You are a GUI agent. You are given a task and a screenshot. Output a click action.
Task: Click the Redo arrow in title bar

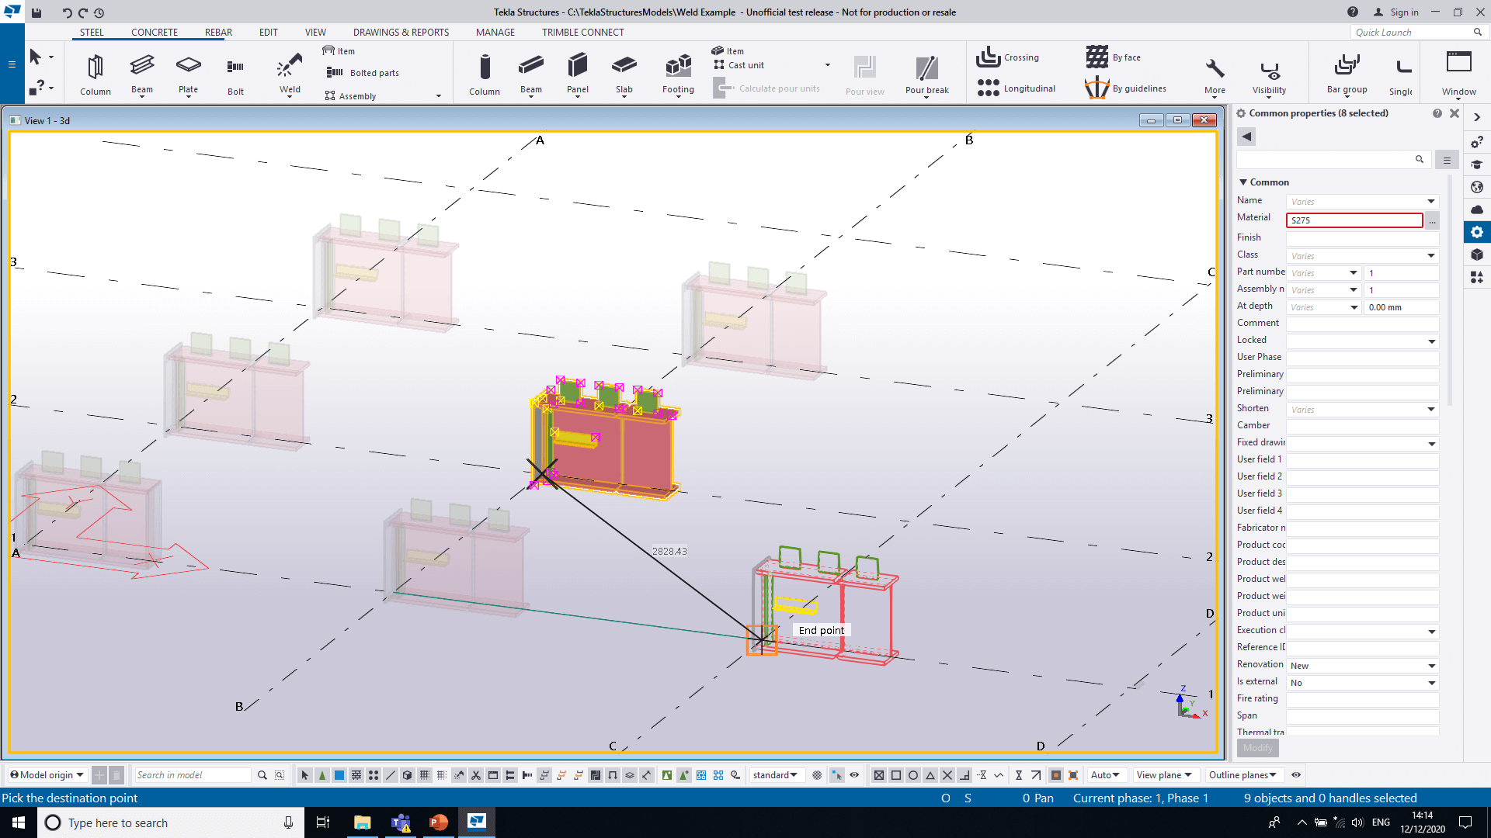coord(83,12)
